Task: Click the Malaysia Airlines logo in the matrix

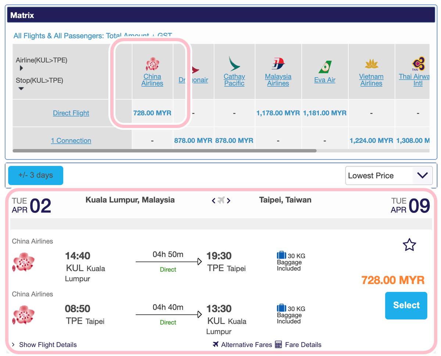Action: (x=278, y=64)
